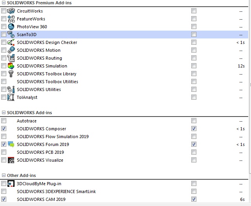Image resolution: width=251 pixels, height=206 pixels.
Task: Select the Autotrace label
Action: click(x=27, y=121)
